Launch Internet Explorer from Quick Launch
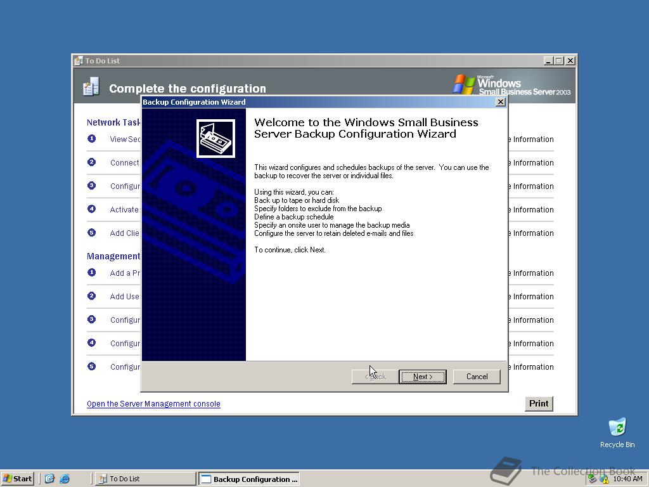Image resolution: width=649 pixels, height=487 pixels. 65,479
